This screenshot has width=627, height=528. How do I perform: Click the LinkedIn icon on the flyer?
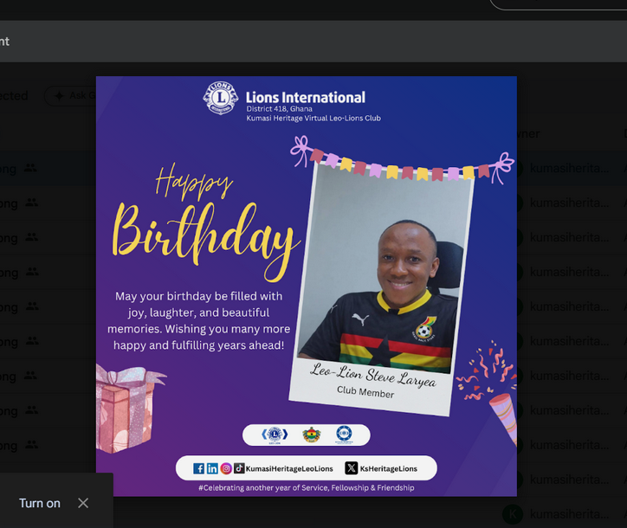pyautogui.click(x=212, y=468)
